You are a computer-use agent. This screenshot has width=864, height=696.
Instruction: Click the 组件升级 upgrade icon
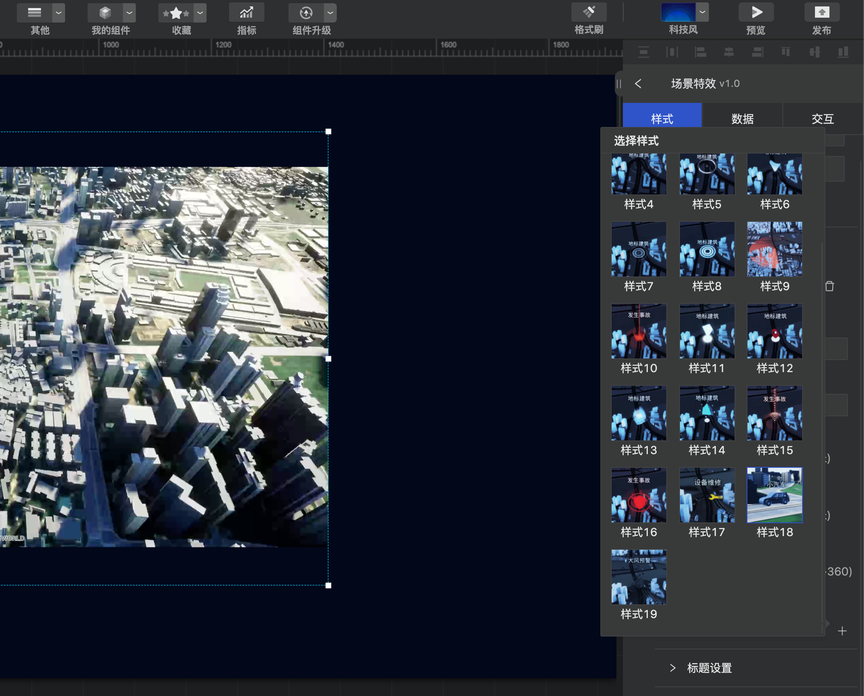click(306, 12)
